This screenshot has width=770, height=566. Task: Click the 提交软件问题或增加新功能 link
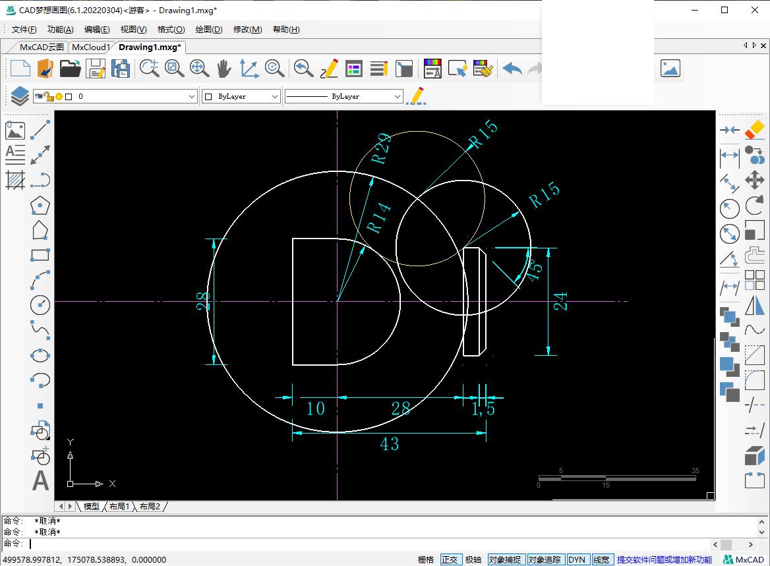pyautogui.click(x=664, y=559)
